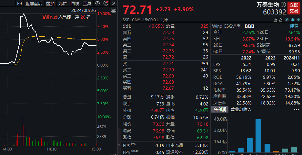Viewport: 302px width, 155px height.
Task: Click the sell-one price 72.72
Action: pos(168,57)
